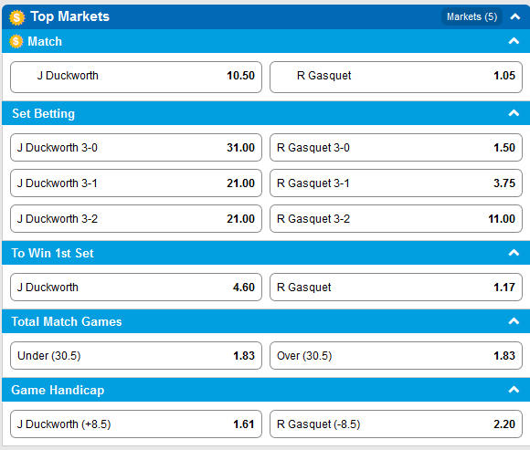The image size is (530, 450).
Task: Select R Gasquet 1st set at 1.17
Action: pyautogui.click(x=396, y=287)
